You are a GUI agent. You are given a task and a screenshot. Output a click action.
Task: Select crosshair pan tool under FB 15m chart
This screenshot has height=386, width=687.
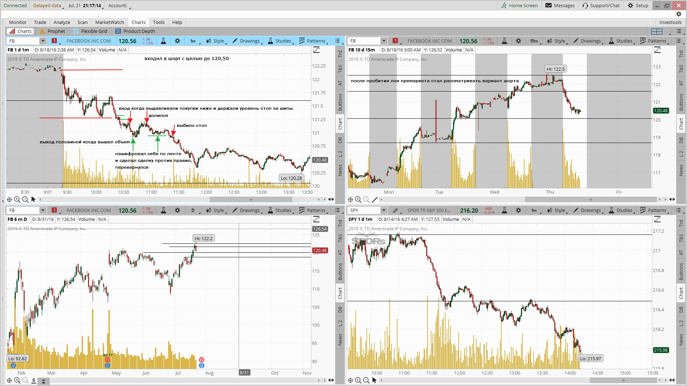(x=351, y=199)
